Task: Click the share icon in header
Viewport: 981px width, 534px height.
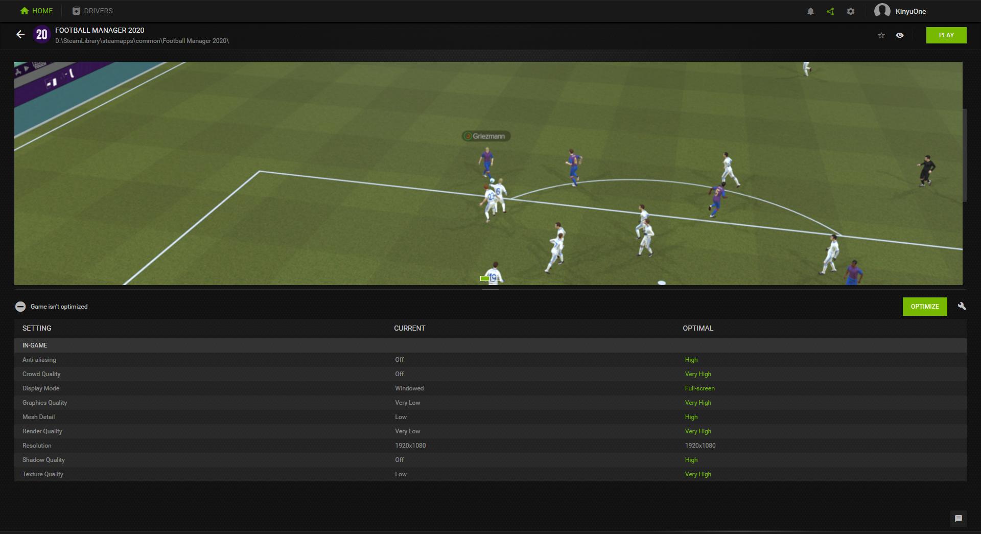Action: click(x=830, y=11)
